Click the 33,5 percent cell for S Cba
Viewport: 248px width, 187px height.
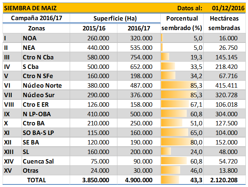(x=182, y=66)
